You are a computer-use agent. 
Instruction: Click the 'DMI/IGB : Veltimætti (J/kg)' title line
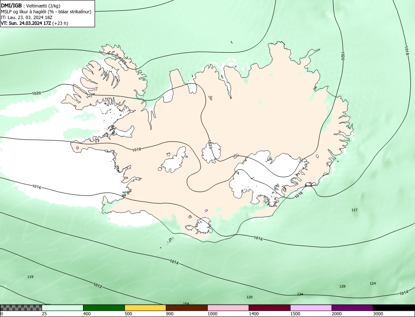tap(31, 6)
